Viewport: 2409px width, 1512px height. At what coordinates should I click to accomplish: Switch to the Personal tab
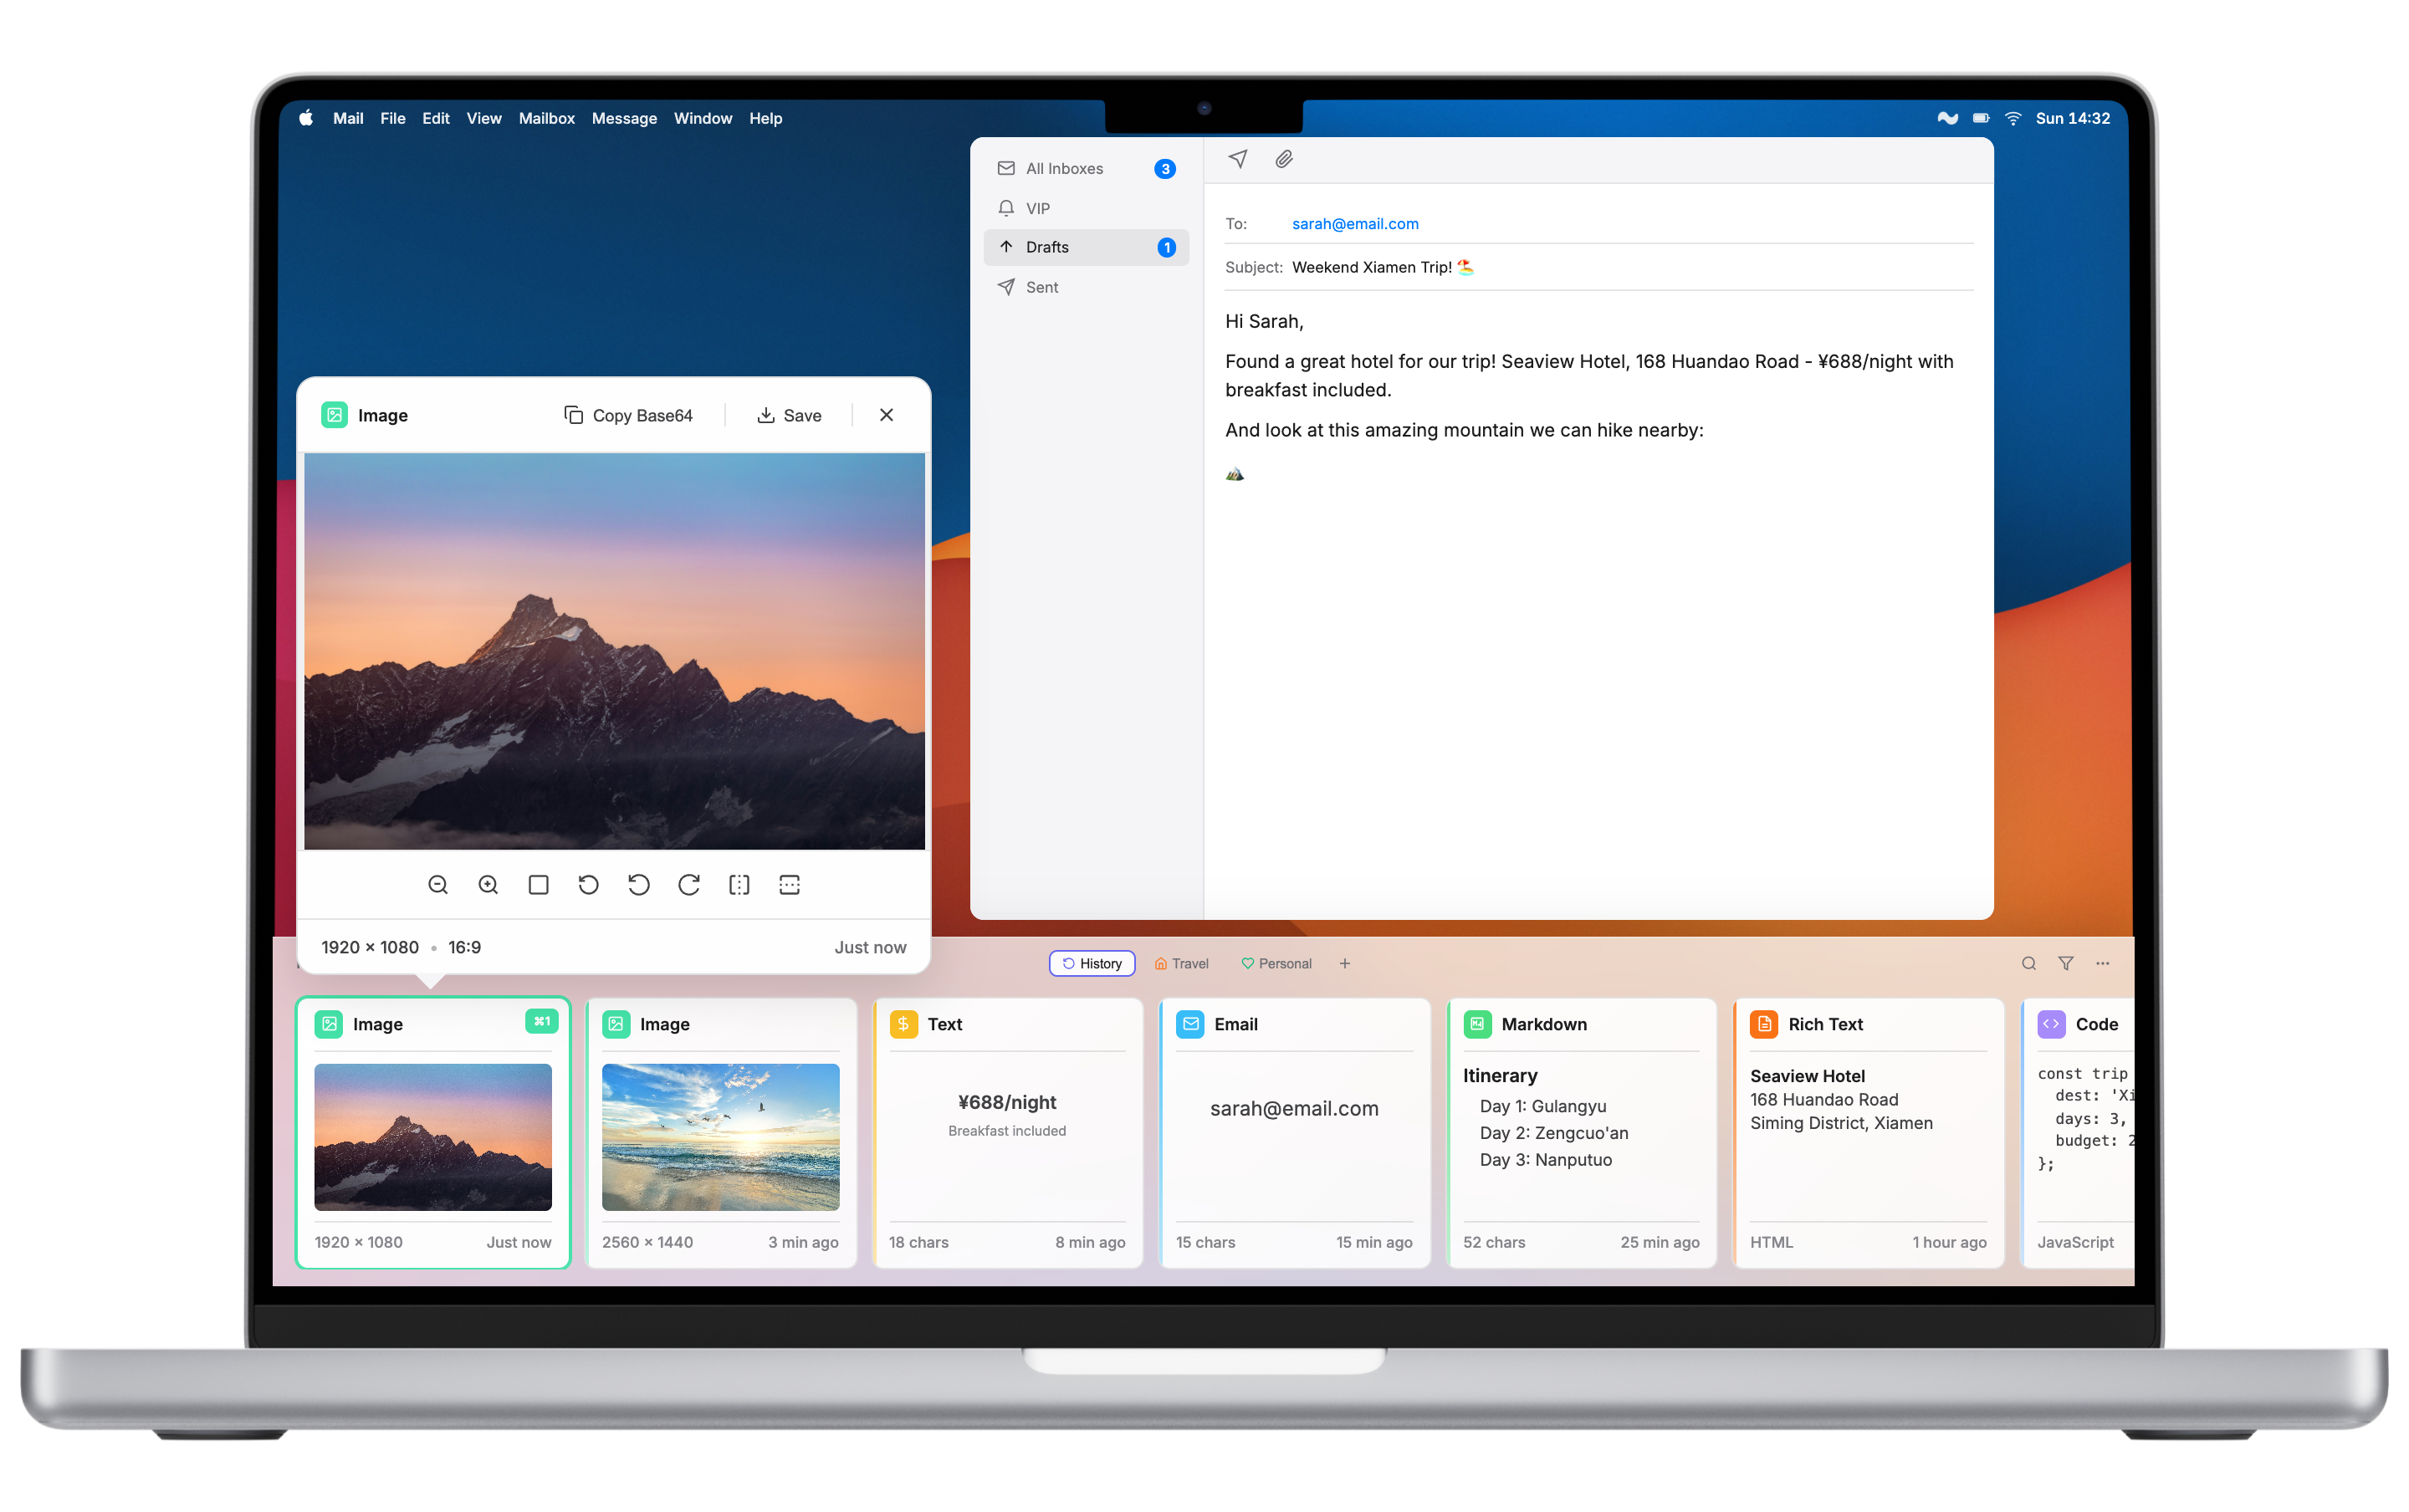click(x=1276, y=963)
